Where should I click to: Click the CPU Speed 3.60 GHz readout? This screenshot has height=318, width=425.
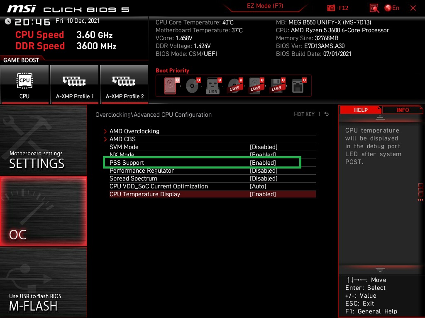click(64, 35)
